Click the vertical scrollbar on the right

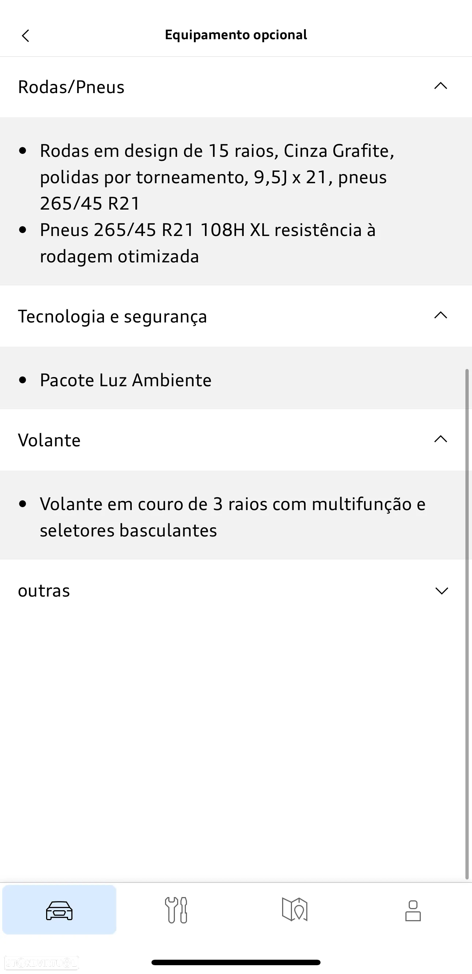[467, 624]
